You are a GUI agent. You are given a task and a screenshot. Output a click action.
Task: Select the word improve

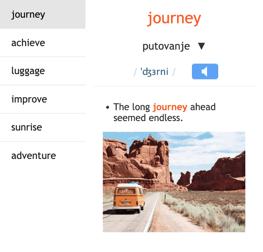(x=43, y=99)
